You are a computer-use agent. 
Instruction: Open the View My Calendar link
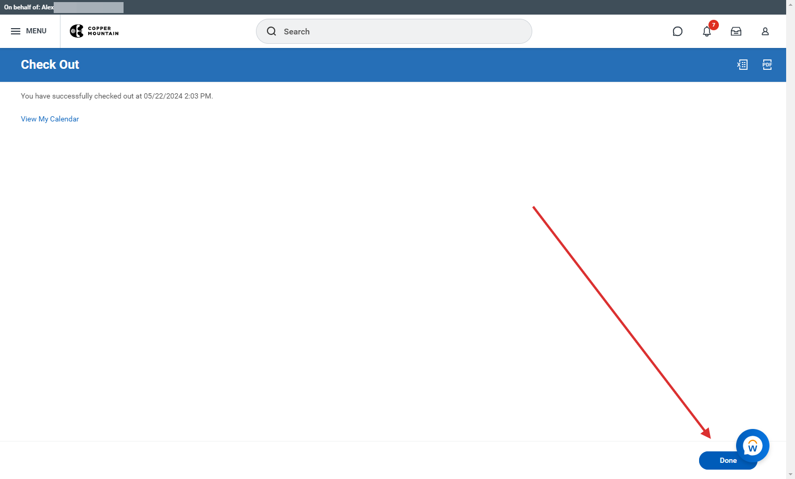50,119
